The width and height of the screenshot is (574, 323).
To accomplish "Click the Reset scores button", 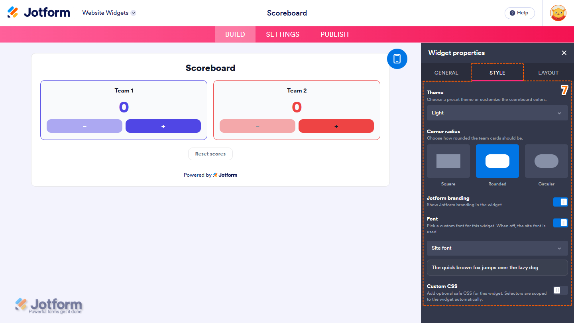I will pos(210,154).
